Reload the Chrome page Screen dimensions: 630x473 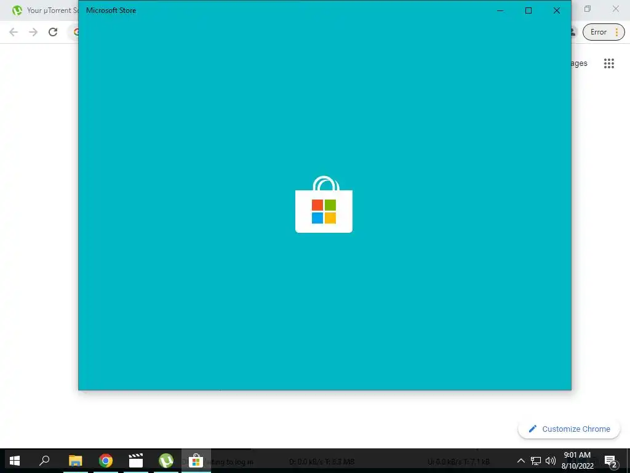[x=53, y=32]
